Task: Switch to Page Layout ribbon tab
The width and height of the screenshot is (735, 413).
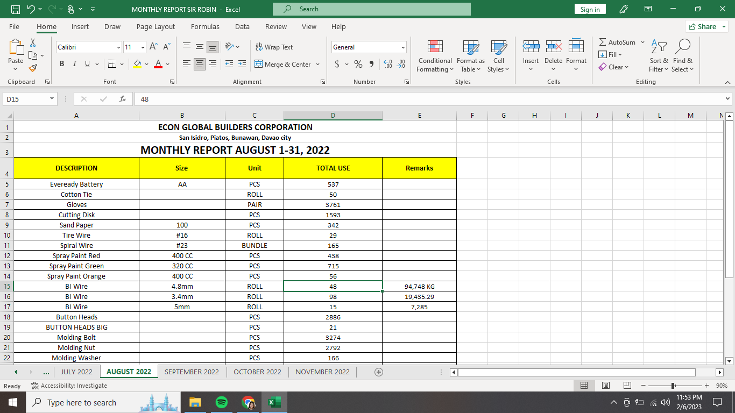Action: coord(156,26)
